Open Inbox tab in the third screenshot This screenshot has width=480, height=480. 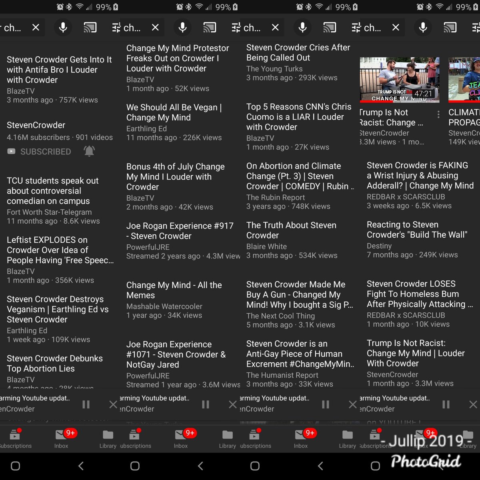click(x=301, y=439)
